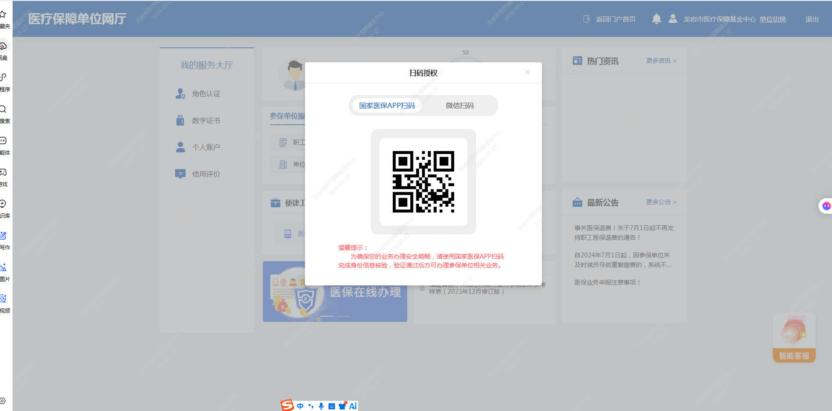832x411 pixels.
Task: Click the 医保在线办理 banner
Action: coord(335,292)
